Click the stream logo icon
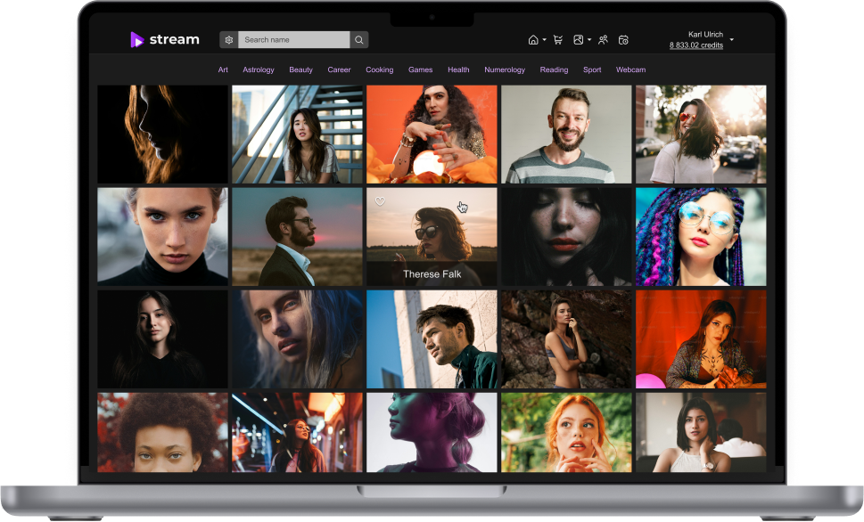864x522 pixels. [137, 39]
